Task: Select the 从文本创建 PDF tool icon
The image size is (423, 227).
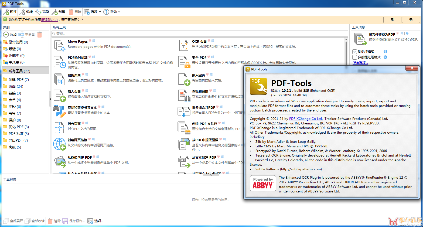Action: coord(184,161)
